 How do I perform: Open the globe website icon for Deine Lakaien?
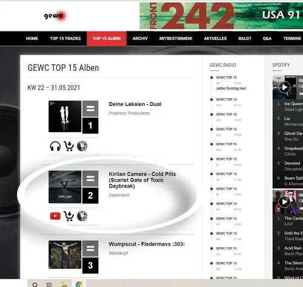coord(82,146)
